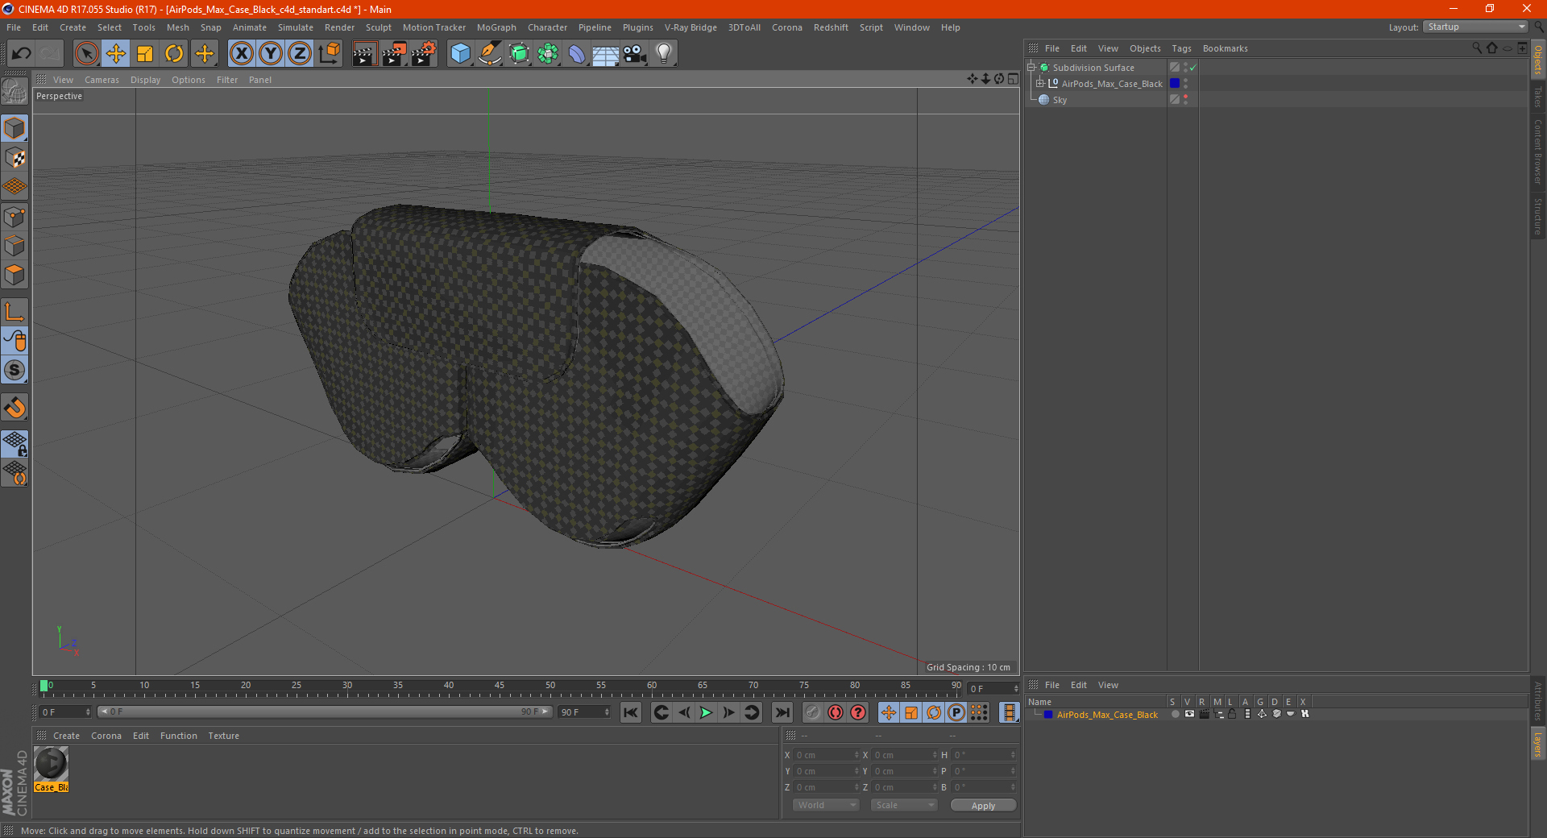Click frame 45 on the timeline ruler
The width and height of the screenshot is (1547, 838).
point(500,687)
